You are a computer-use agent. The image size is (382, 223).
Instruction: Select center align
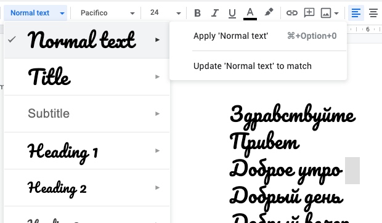click(373, 13)
